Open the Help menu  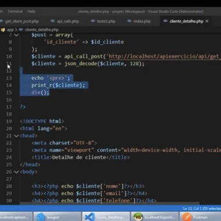31,12
